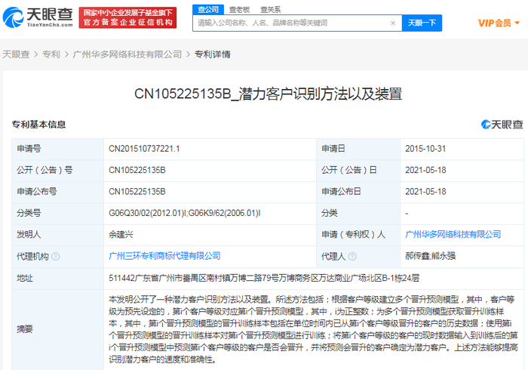This screenshot has height=370, width=528.
Task: Select 公开（公告）号 value CN105225135B
Action: 137,170
